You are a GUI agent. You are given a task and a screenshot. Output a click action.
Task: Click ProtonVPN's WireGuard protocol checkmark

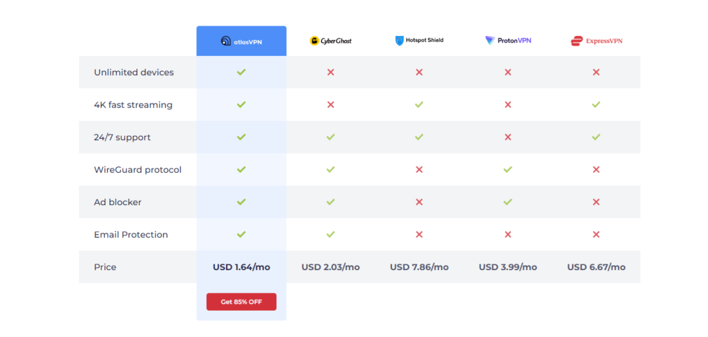[x=507, y=169]
